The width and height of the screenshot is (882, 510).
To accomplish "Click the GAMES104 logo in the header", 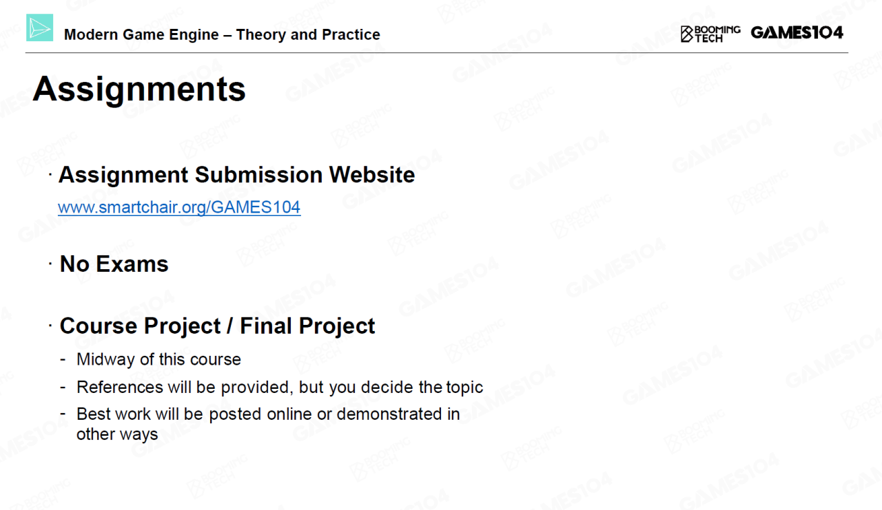I will pos(797,32).
